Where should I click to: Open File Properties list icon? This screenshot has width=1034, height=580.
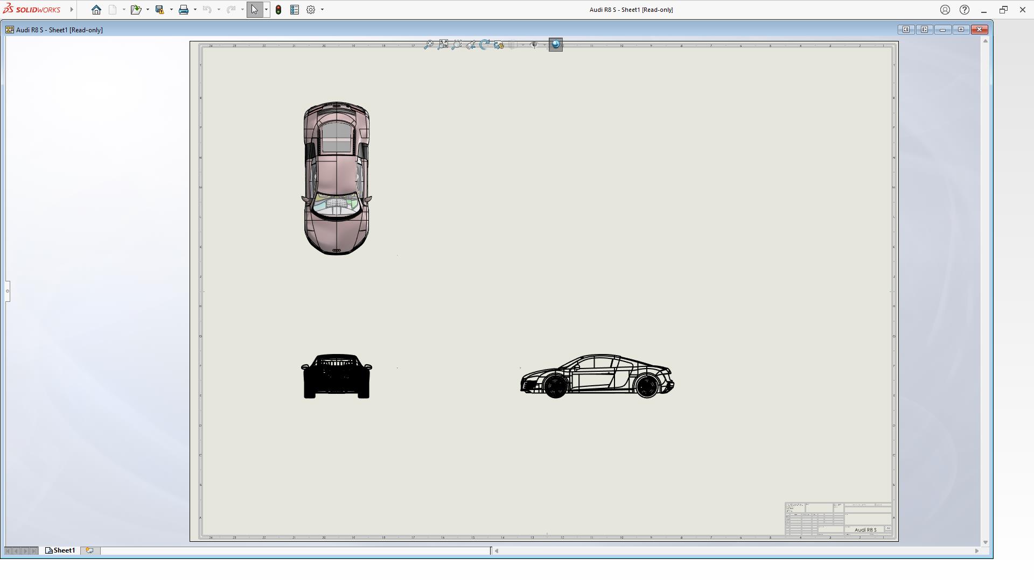click(295, 10)
